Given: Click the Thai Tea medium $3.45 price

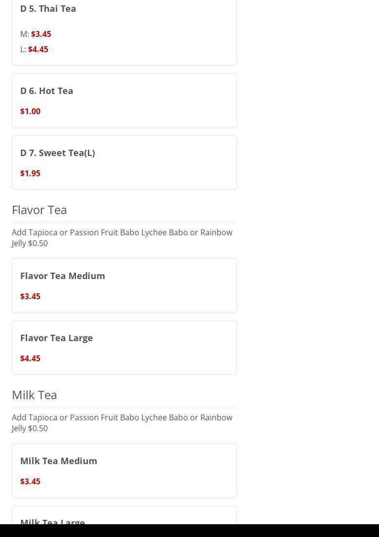Looking at the screenshot, I should tap(41, 34).
